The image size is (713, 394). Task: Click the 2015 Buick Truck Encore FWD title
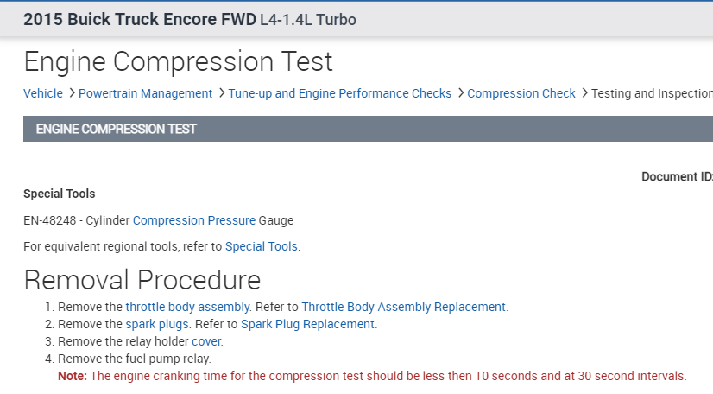(x=140, y=19)
